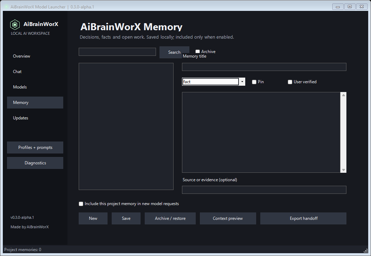This screenshot has height=256, width=371.
Task: Select the Memory sidebar item
Action: [x=35, y=103]
